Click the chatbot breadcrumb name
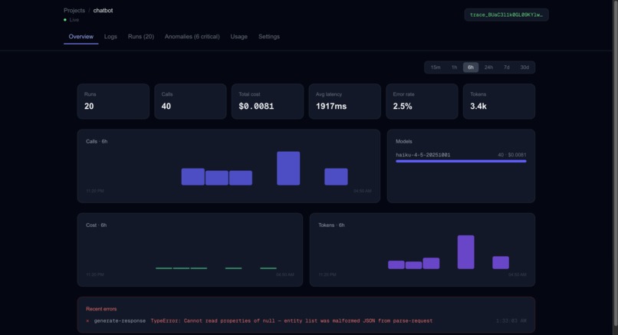The image size is (618, 335). 103,11
